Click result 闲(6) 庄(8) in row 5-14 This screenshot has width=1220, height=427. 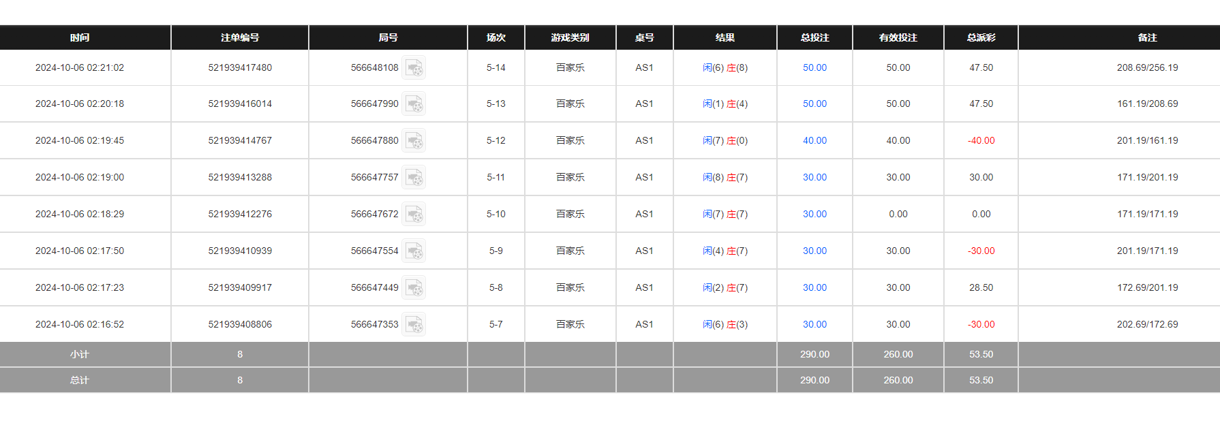(x=725, y=67)
